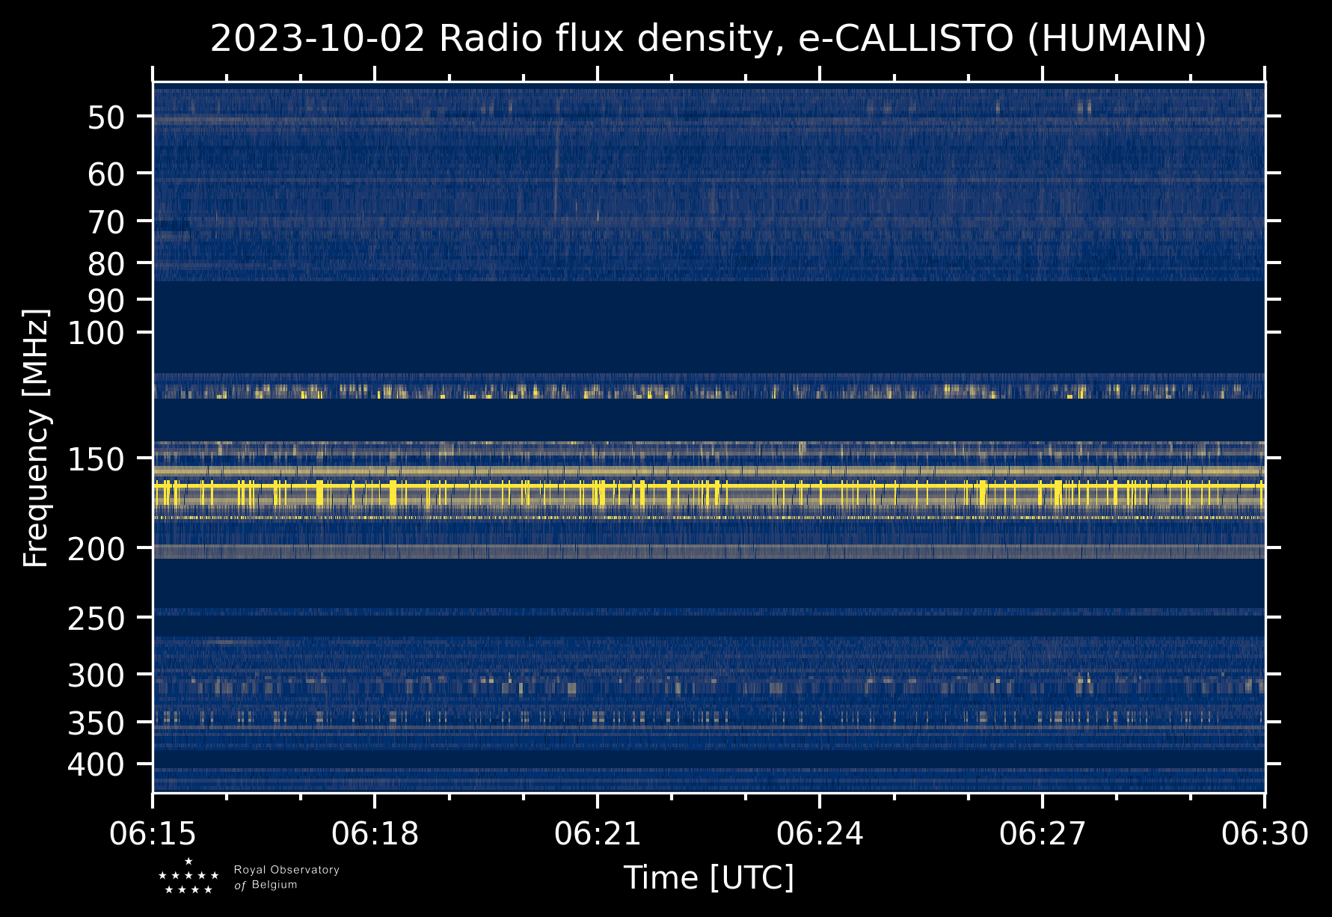This screenshot has height=917, width=1332.
Task: Click the plot title mentioning e-CALLISTO (HUMAIN)
Action: pos(708,39)
